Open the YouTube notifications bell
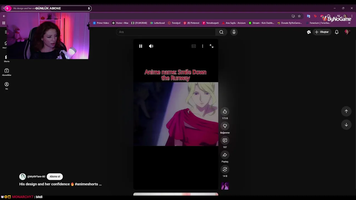 tap(337, 32)
